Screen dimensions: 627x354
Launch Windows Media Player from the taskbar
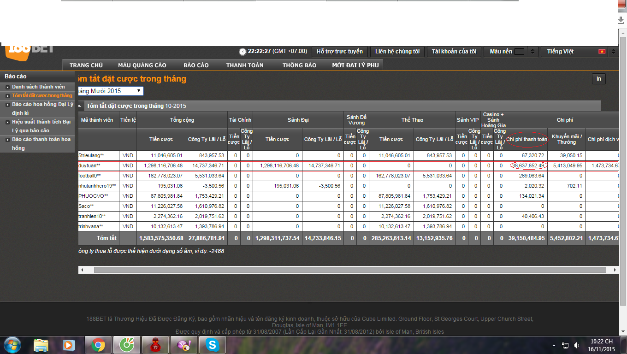click(x=69, y=345)
